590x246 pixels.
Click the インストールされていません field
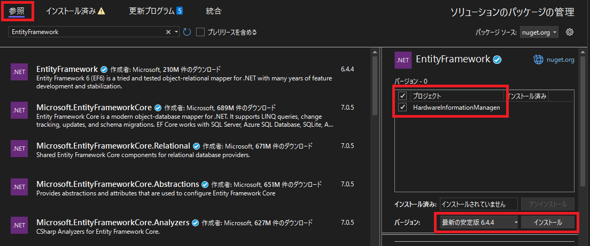click(x=479, y=204)
